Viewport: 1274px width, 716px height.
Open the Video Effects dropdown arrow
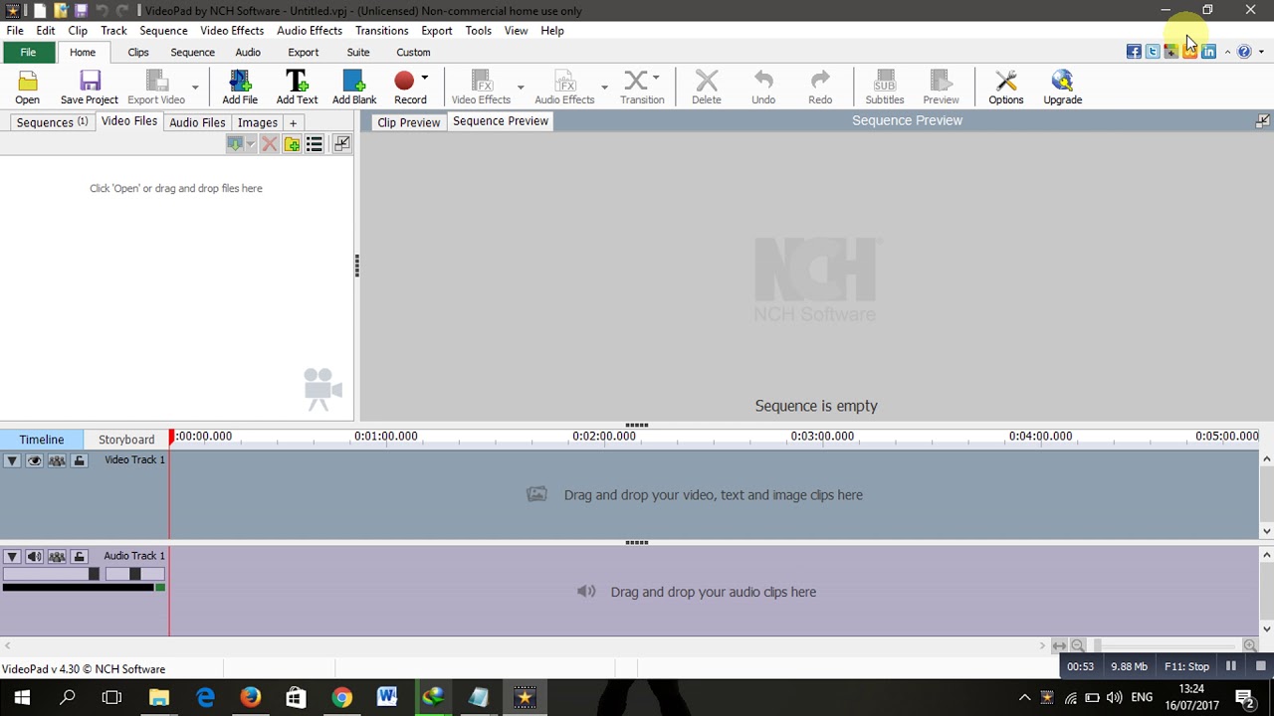point(521,88)
